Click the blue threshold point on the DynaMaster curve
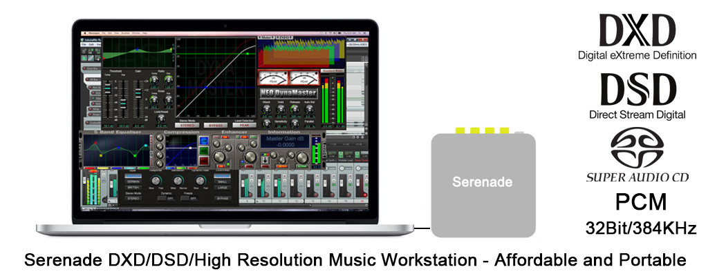The width and height of the screenshot is (726, 276). click(205, 88)
